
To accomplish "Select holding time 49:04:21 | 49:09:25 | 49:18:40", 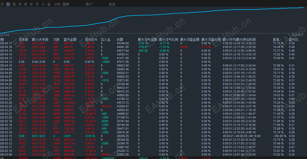I will coord(241,136).
